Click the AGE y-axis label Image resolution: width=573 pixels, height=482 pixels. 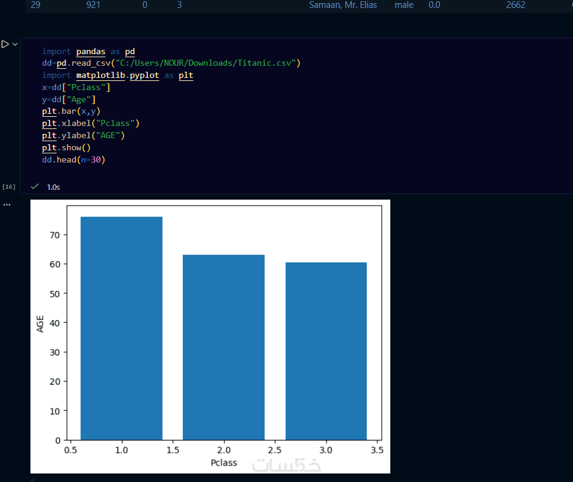point(40,324)
